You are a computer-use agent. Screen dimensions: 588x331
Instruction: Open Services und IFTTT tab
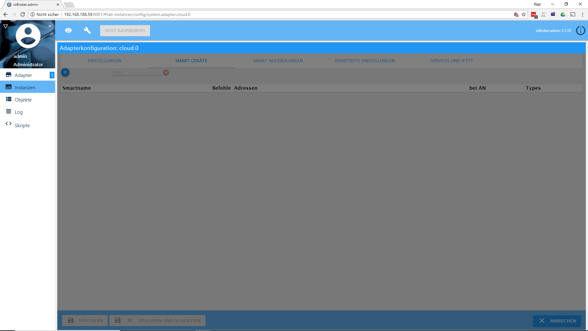click(451, 61)
